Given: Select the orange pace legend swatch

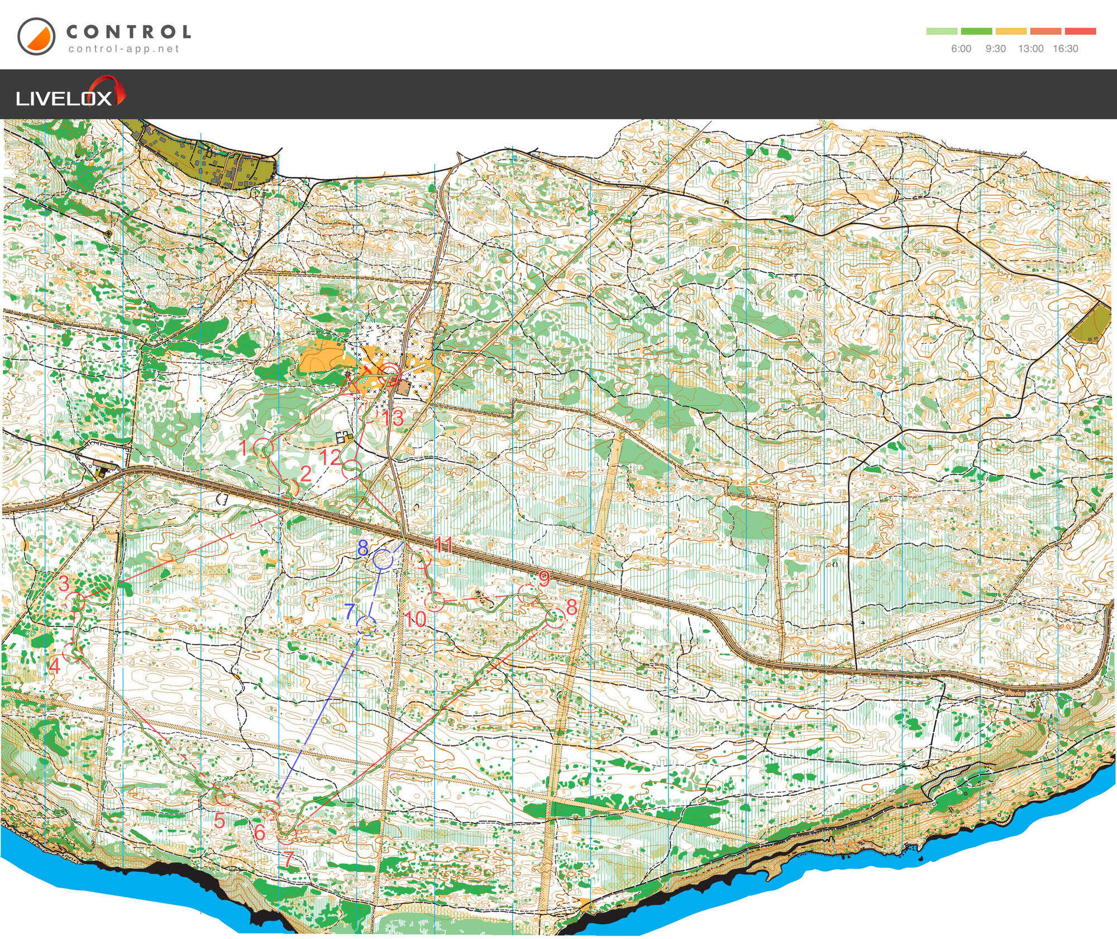Looking at the screenshot, I should (1046, 31).
